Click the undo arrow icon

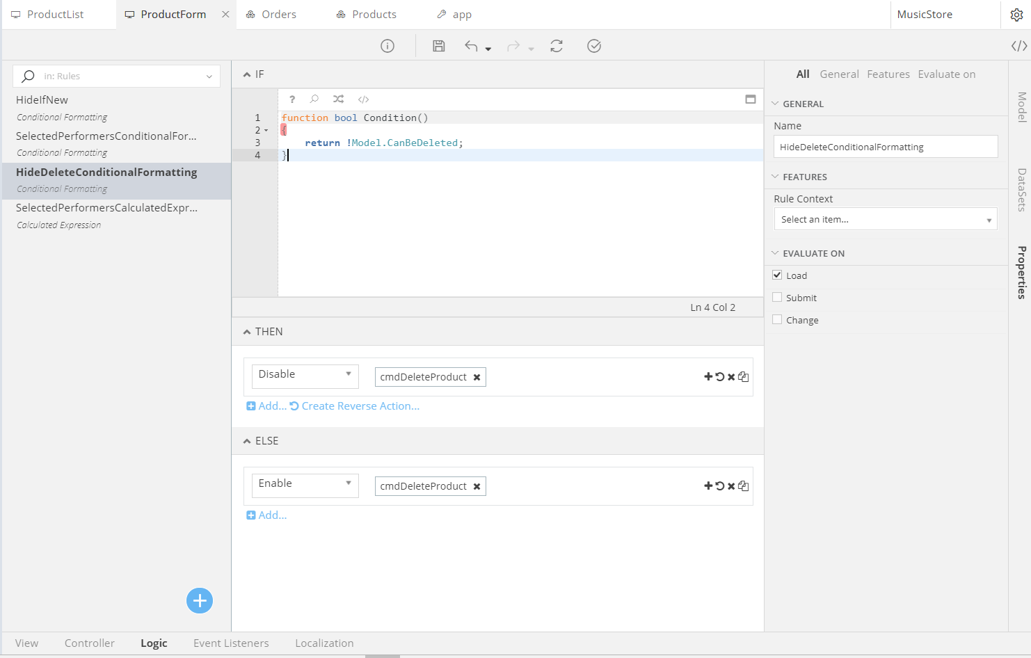click(x=472, y=46)
